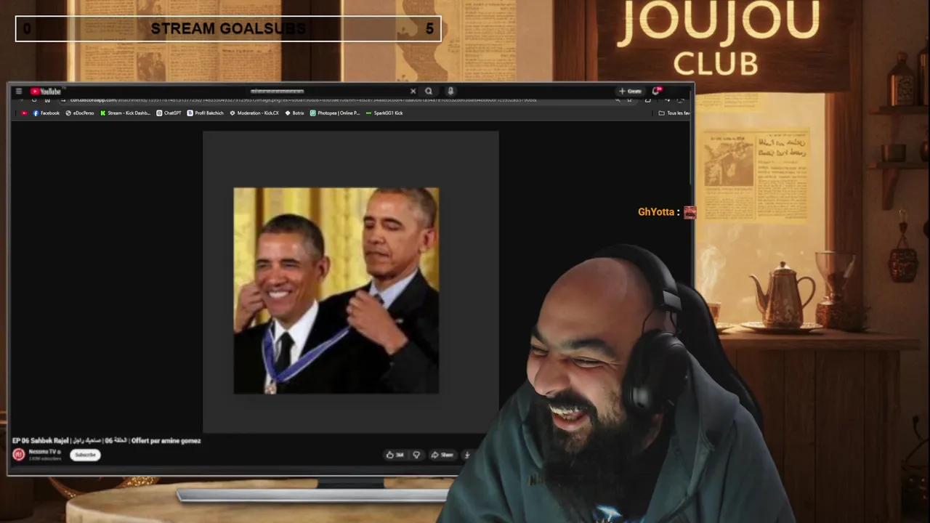Screen dimensions: 930x523
Task: Open the Profil Bakchich bookmark
Action: (x=206, y=113)
